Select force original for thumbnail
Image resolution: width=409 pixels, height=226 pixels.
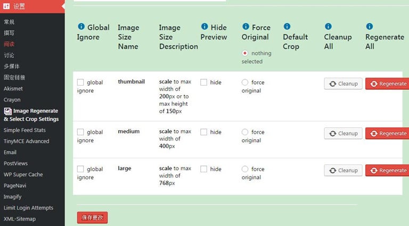(245, 82)
